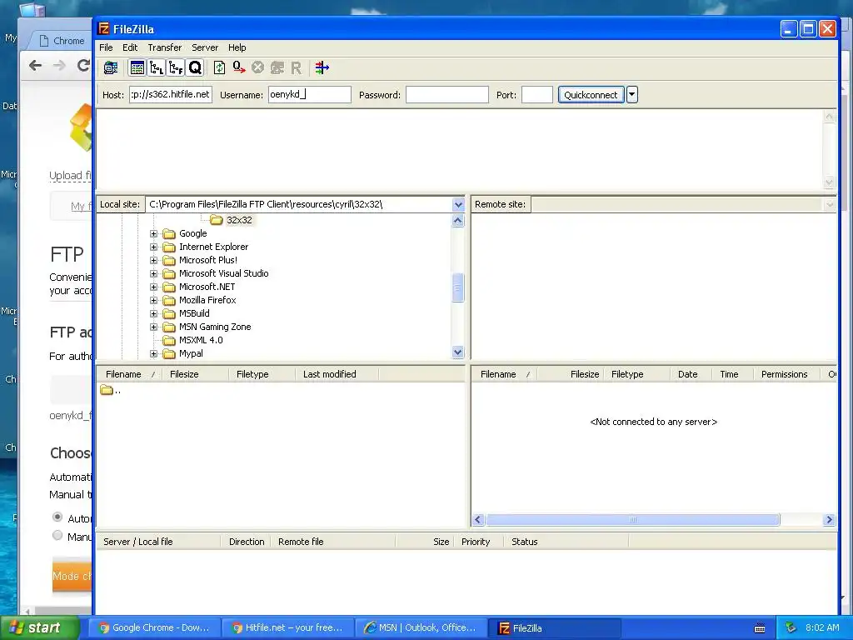Toggle local directory tree icon
853x640 pixels.
[x=157, y=68]
